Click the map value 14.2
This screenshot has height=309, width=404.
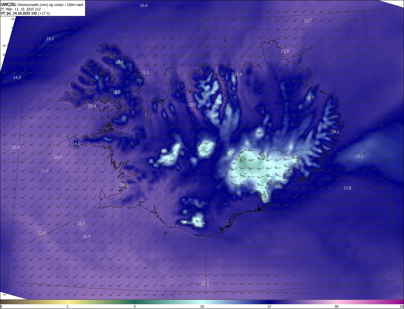pyautogui.click(x=50, y=39)
